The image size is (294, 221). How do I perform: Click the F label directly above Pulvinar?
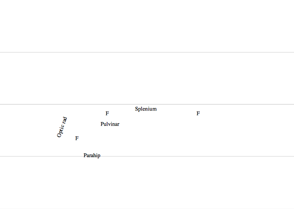click(x=107, y=113)
